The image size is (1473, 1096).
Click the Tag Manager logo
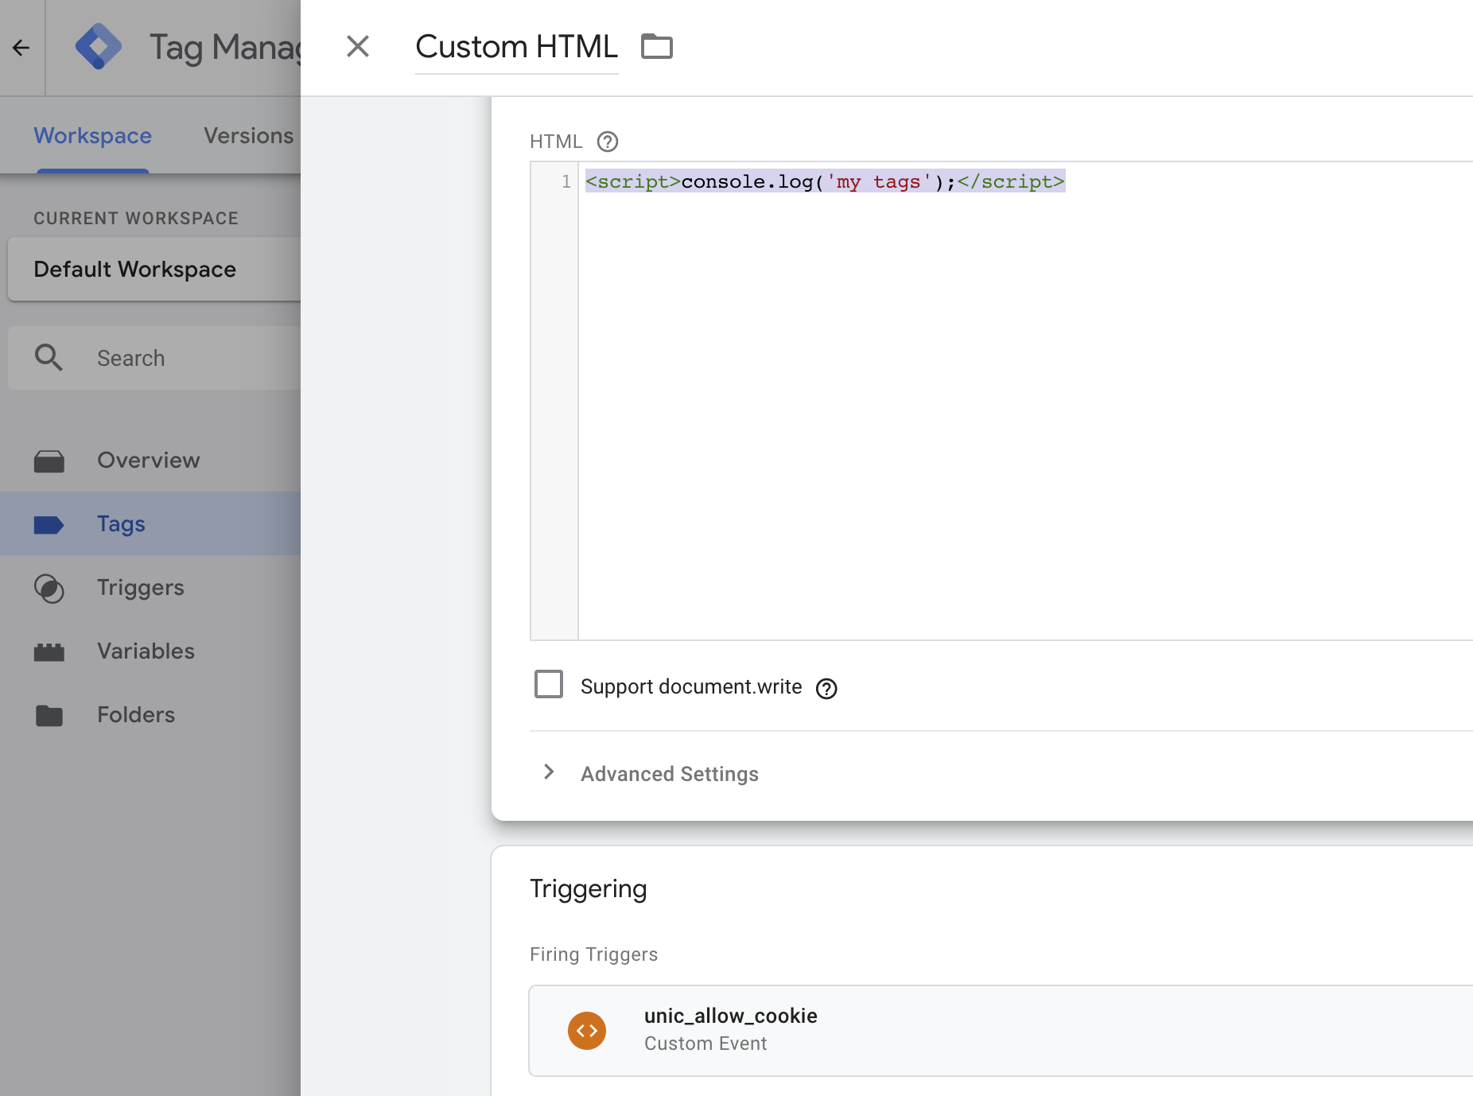coord(99,47)
